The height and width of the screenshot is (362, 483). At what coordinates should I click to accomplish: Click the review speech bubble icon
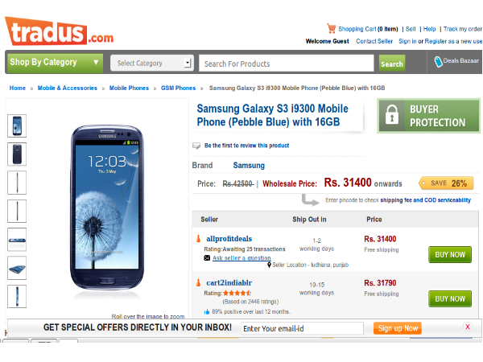(x=196, y=146)
